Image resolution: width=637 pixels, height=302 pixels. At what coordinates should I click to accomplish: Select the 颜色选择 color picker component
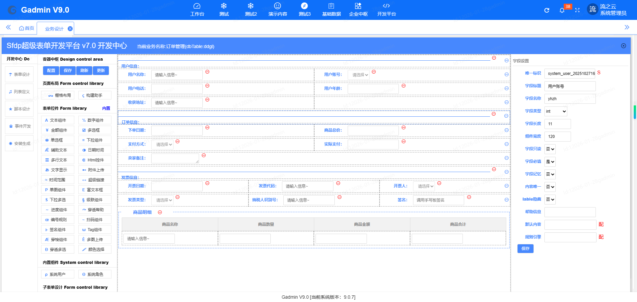(x=95, y=250)
